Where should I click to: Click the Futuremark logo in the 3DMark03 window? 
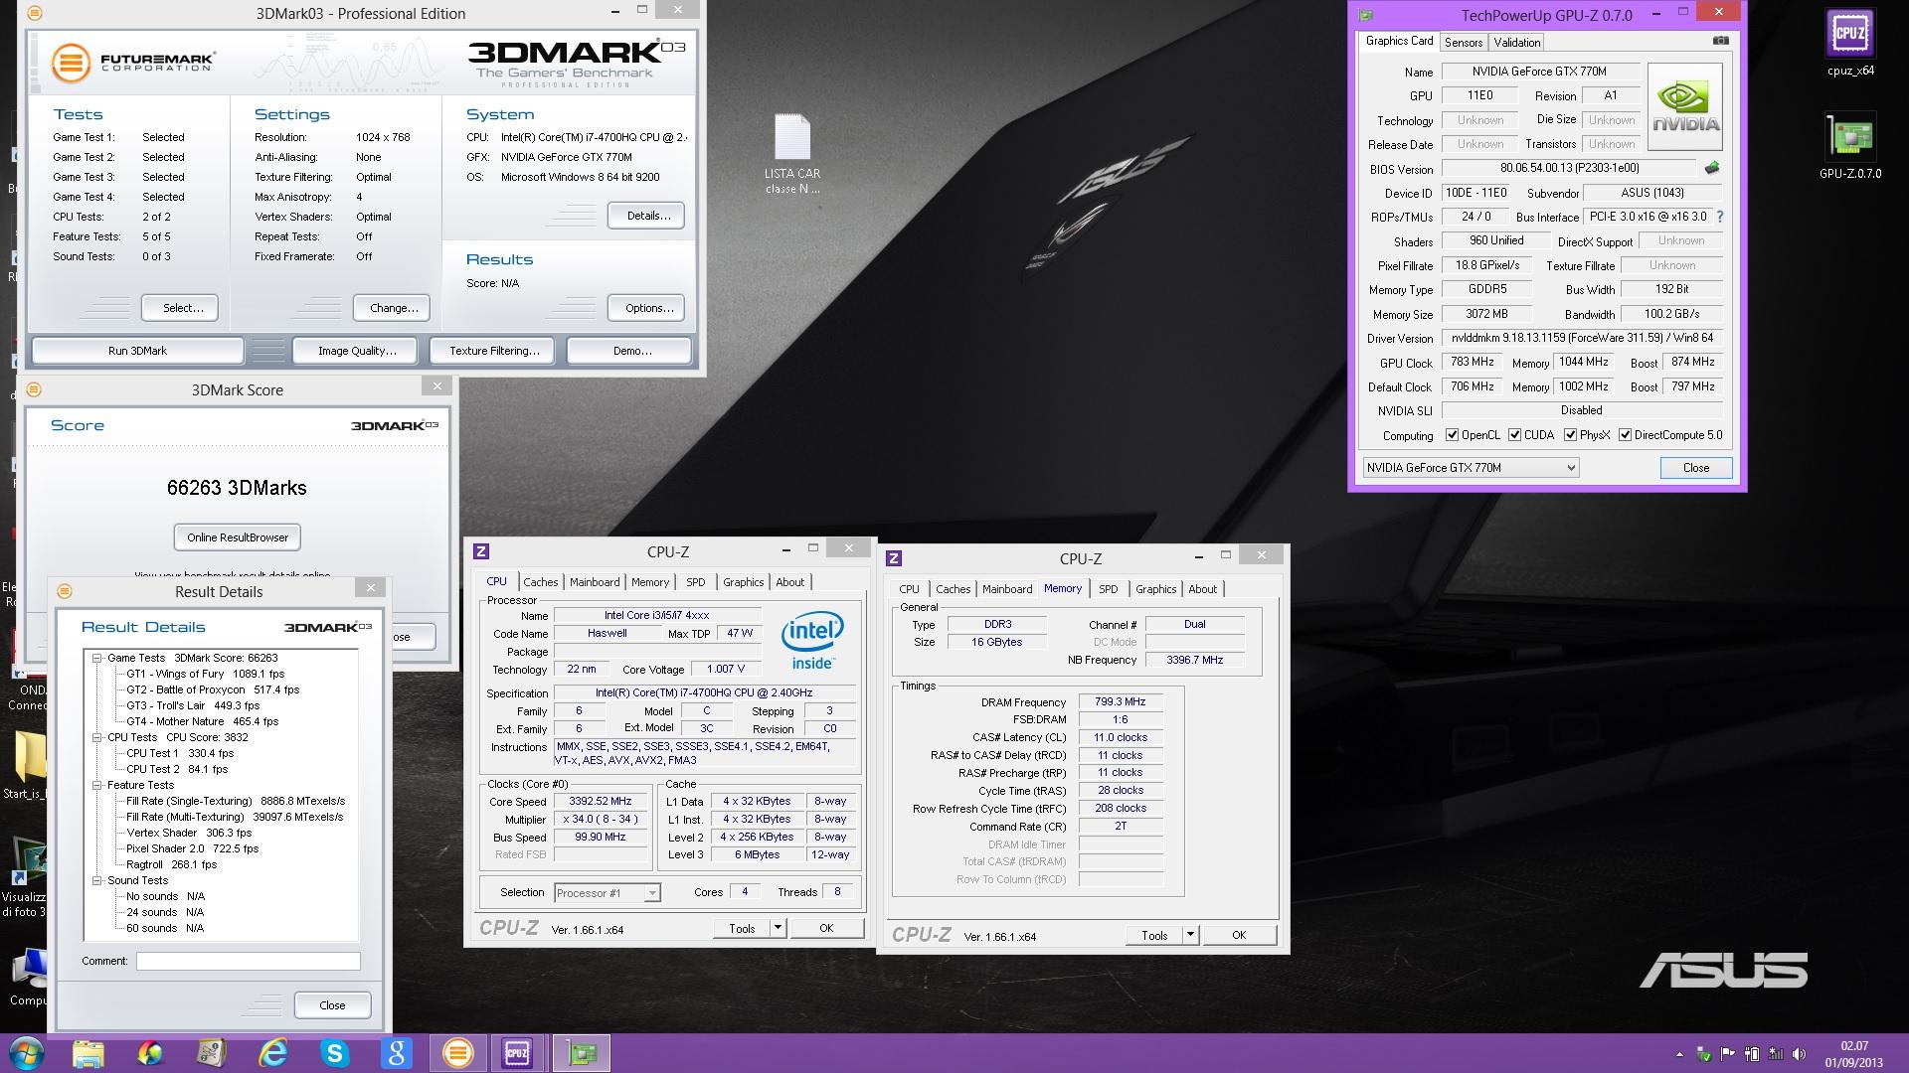133,63
